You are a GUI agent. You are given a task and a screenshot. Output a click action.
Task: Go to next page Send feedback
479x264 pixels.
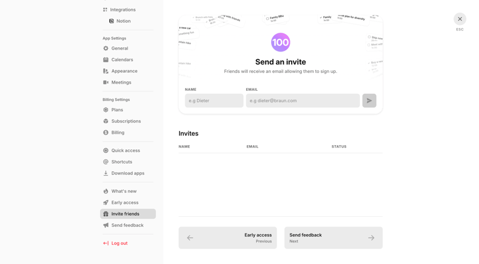tap(334, 238)
